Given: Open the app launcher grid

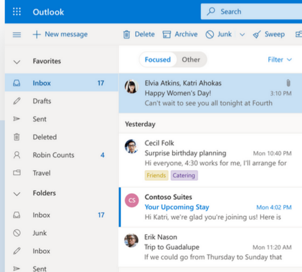Looking at the screenshot, I should [17, 12].
